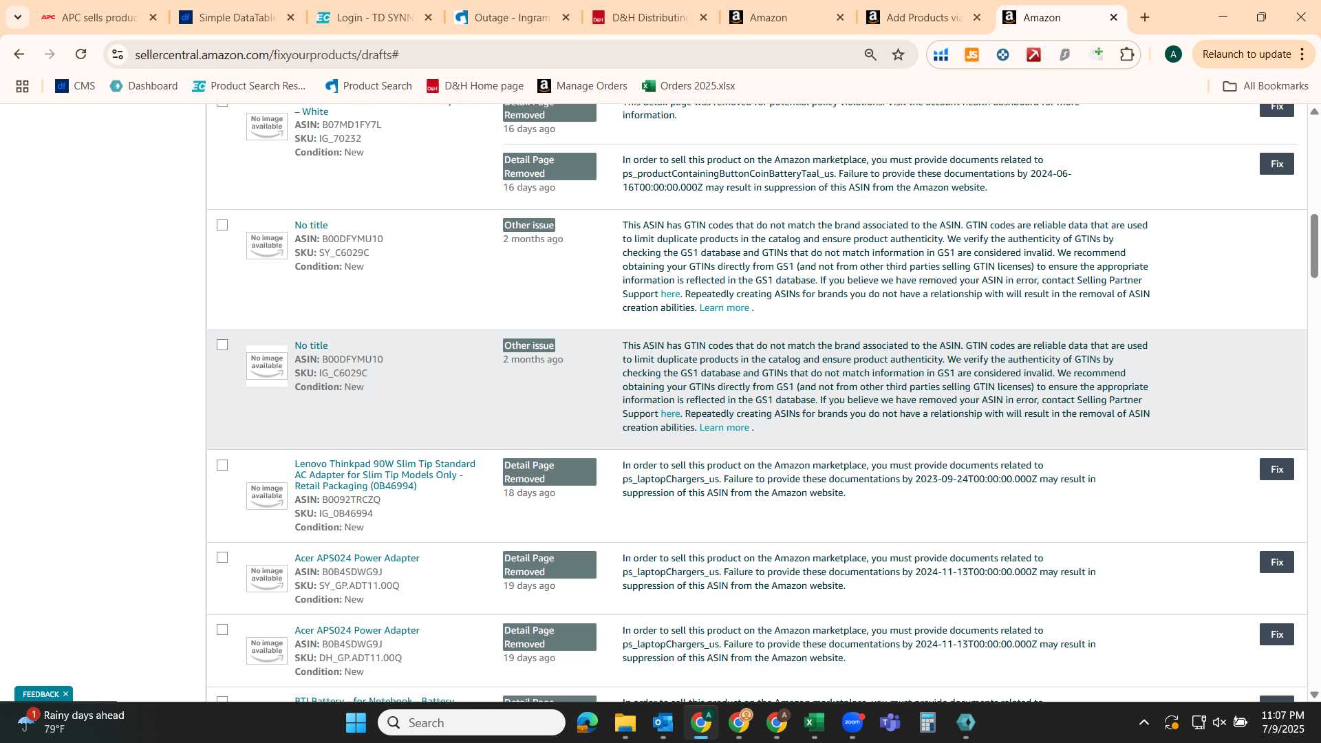
Task: Open a new browser tab
Action: 1145,17
